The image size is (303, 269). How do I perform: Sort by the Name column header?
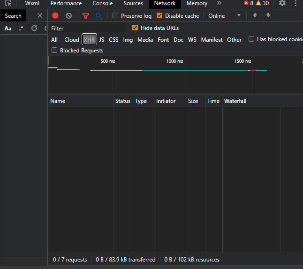[x=81, y=101]
